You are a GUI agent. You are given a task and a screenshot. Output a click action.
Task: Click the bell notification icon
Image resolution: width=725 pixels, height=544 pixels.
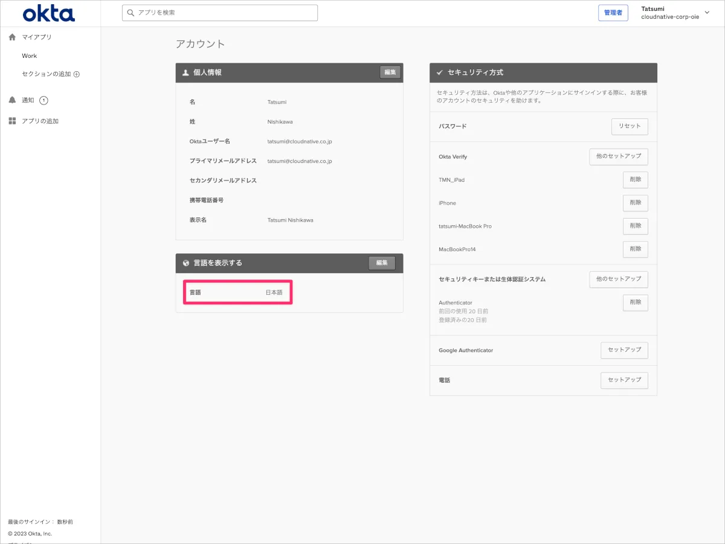click(x=12, y=100)
